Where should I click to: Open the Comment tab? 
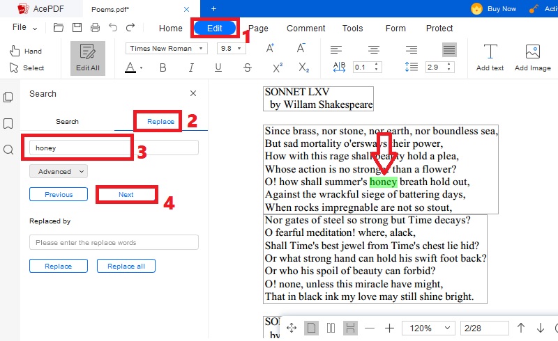(306, 28)
